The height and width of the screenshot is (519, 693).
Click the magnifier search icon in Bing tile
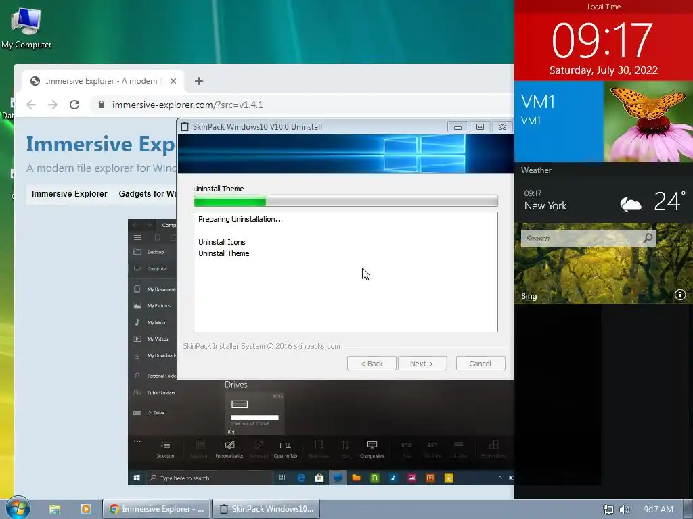pyautogui.click(x=648, y=239)
